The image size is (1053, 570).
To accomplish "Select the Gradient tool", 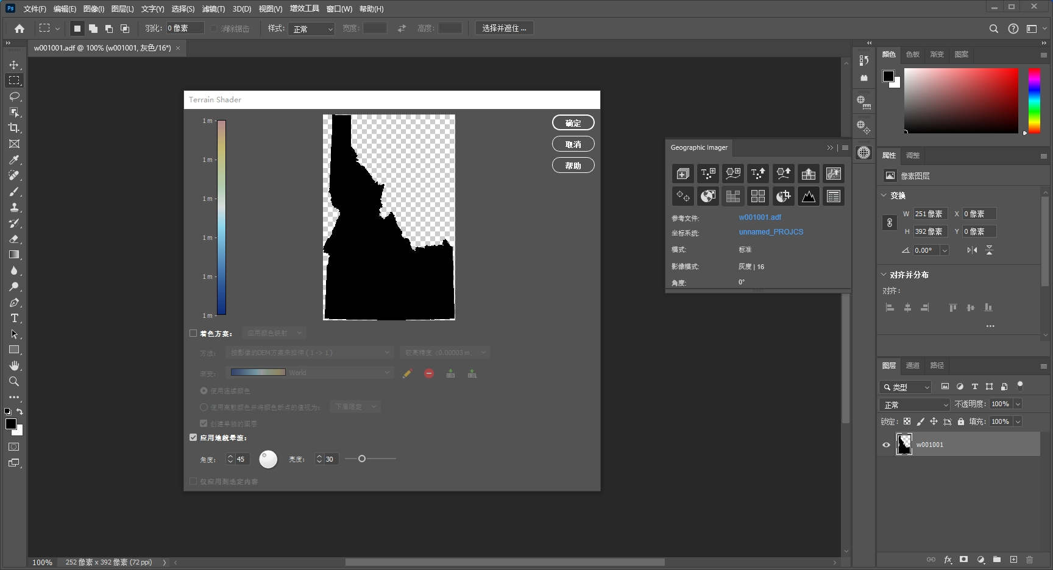I will pyautogui.click(x=14, y=255).
